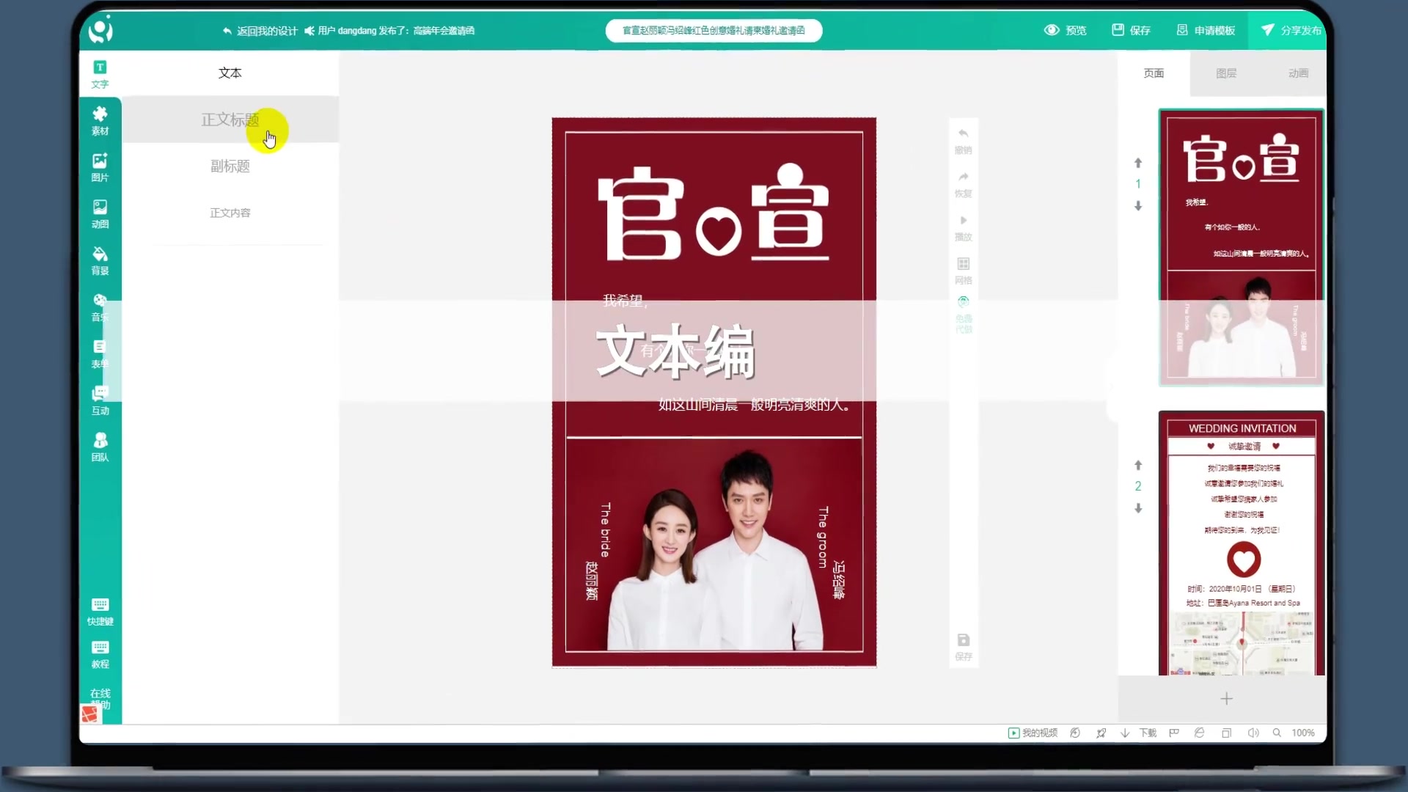The image size is (1408, 792).
Task: Click the app logo in top-left
Action: (x=100, y=29)
